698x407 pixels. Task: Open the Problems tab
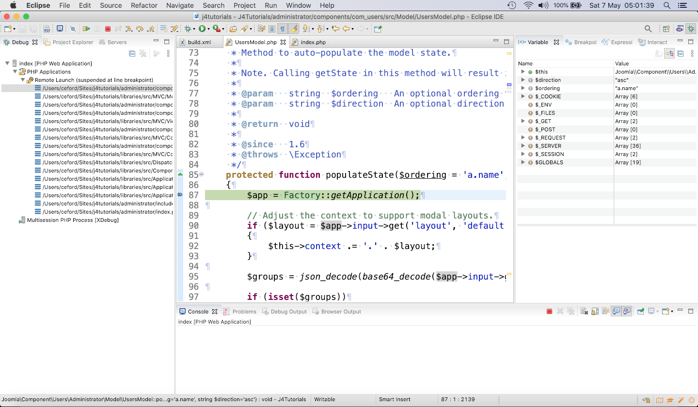(x=240, y=312)
